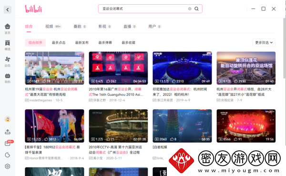The height and width of the screenshot is (176, 286).
Task: Open uploader 央视纪录
Action: coord(227,100)
